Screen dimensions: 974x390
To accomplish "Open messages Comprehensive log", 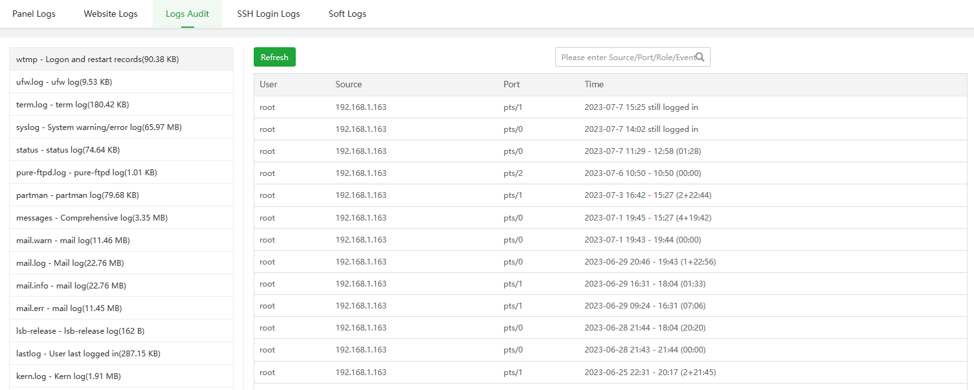I will click(92, 217).
